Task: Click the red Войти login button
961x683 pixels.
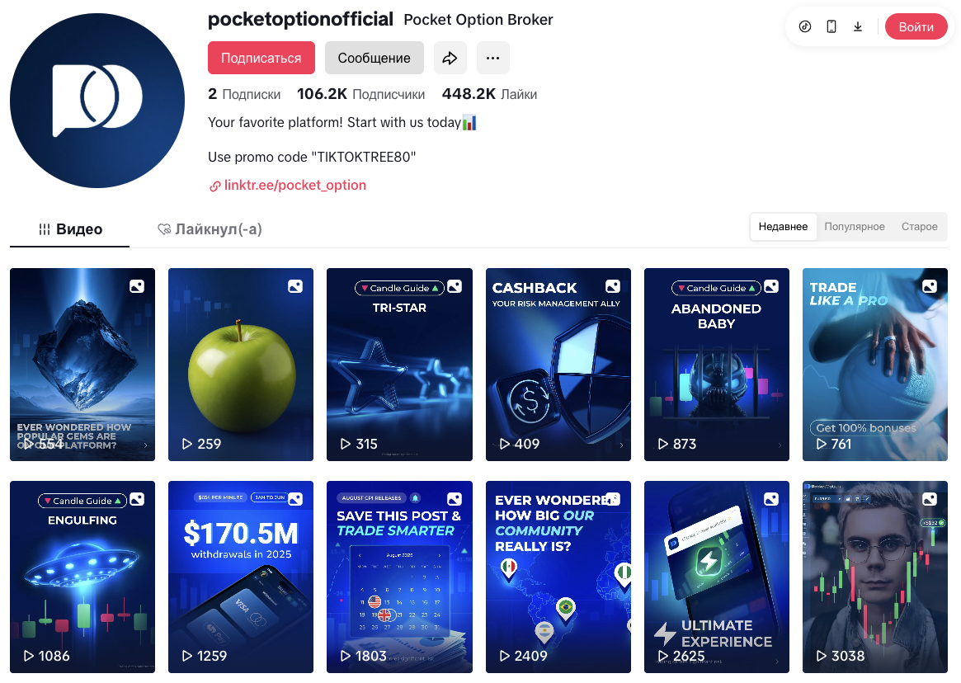Action: click(916, 27)
